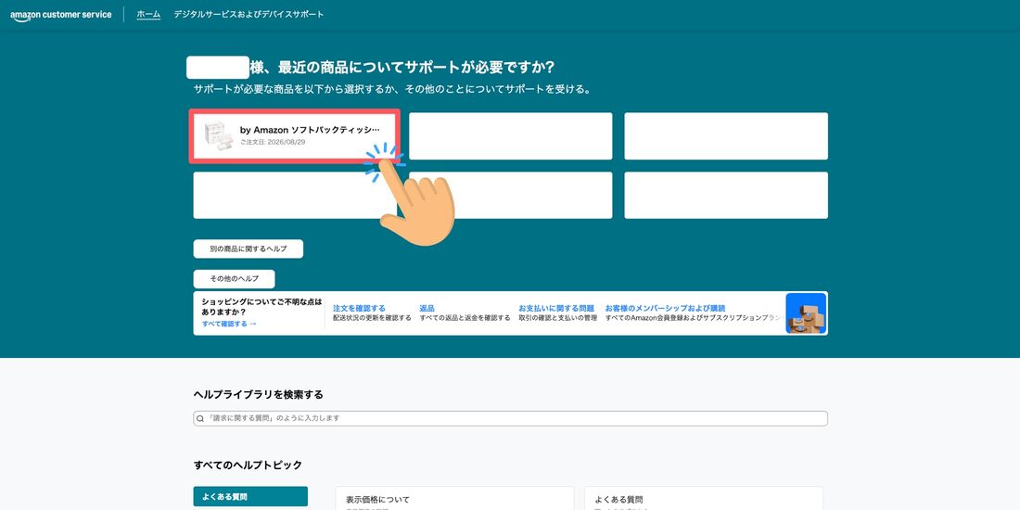Select the by Amazon ソフトパックティッシュ order card
Viewport: 1020px width, 510px height.
click(x=295, y=136)
